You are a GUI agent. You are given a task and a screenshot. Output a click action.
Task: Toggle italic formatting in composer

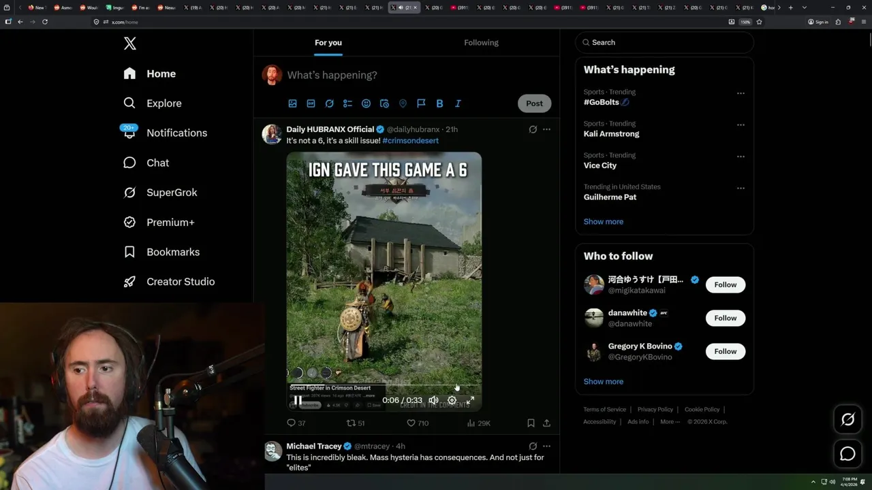pos(458,103)
